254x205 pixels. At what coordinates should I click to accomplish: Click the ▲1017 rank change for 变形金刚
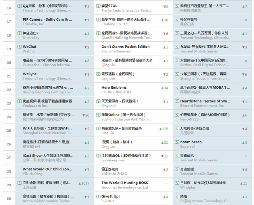coord(84,183)
